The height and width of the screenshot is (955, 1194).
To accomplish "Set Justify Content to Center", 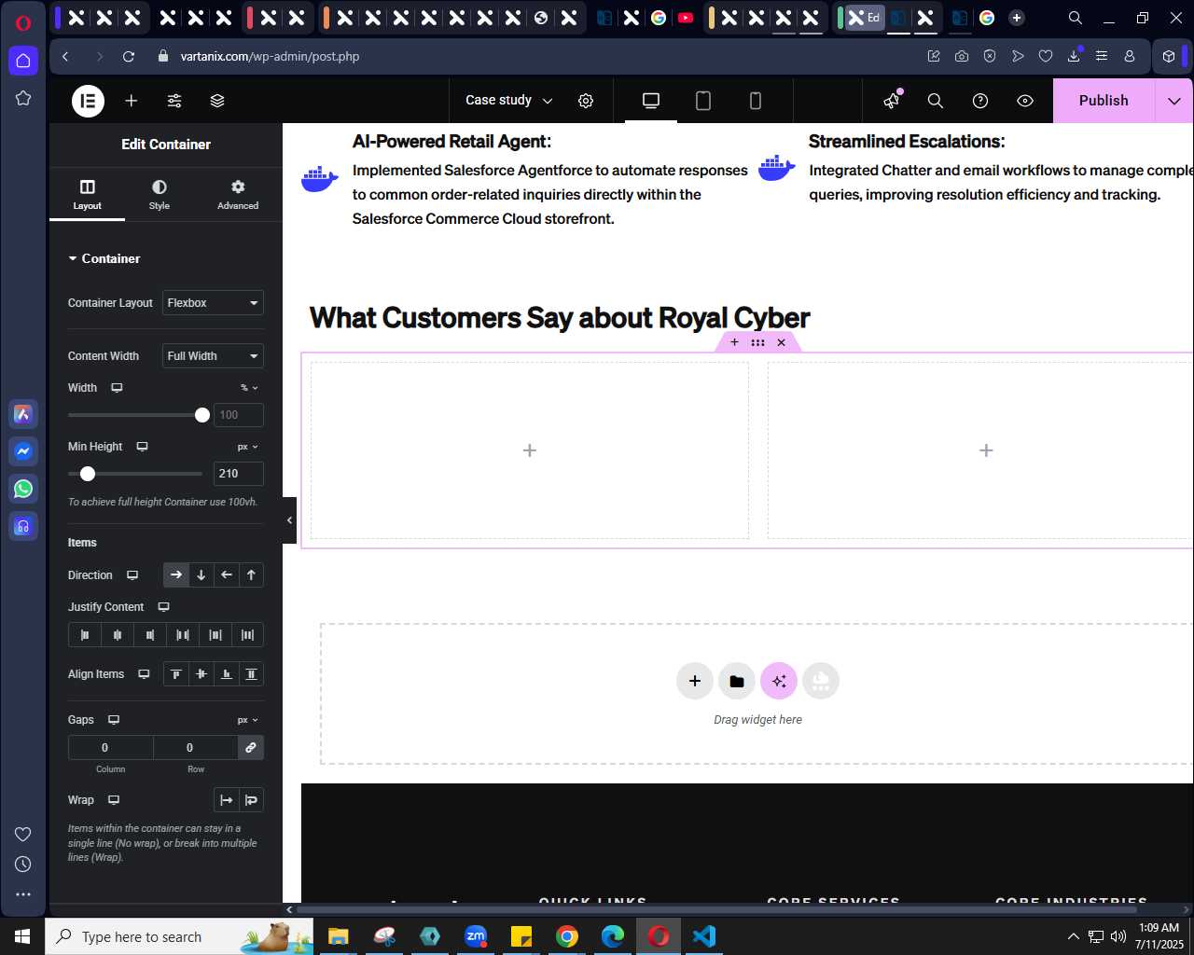I will 118,635.
